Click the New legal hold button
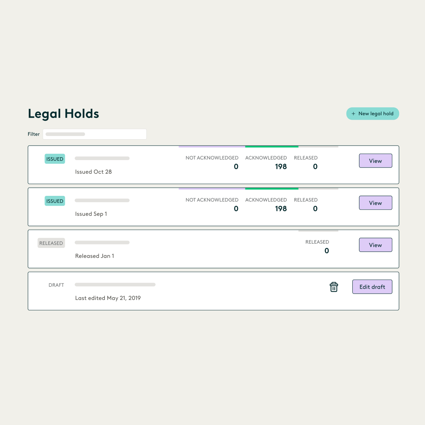 [373, 113]
